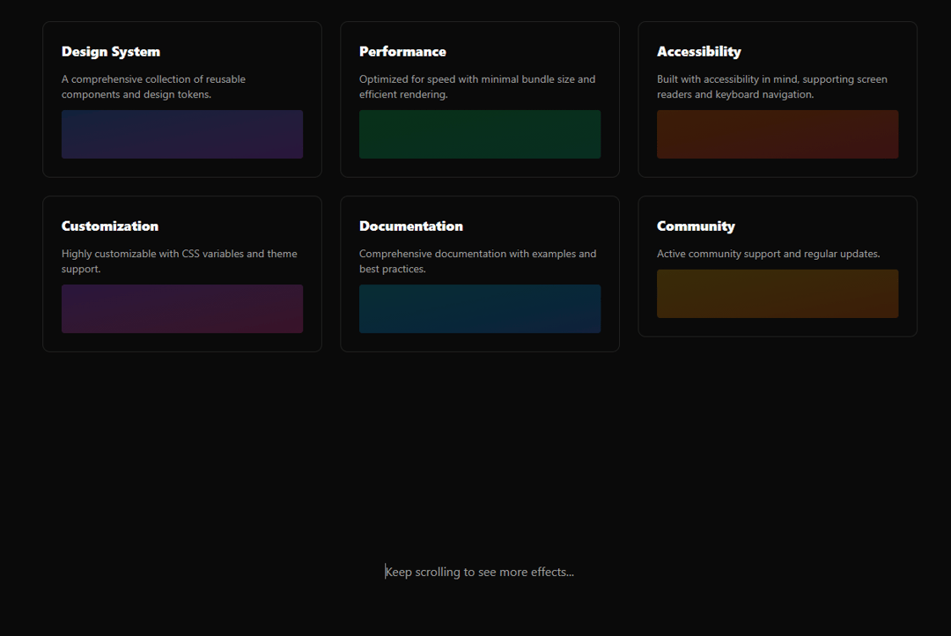951x636 pixels.
Task: Click the green gradient bar in Performance
Action: (480, 134)
